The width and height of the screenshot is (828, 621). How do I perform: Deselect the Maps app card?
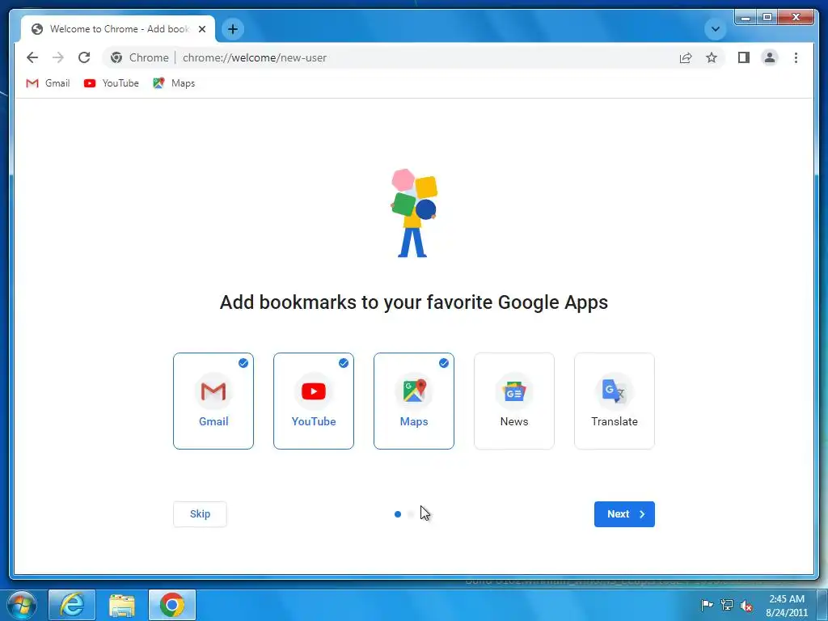point(414,401)
